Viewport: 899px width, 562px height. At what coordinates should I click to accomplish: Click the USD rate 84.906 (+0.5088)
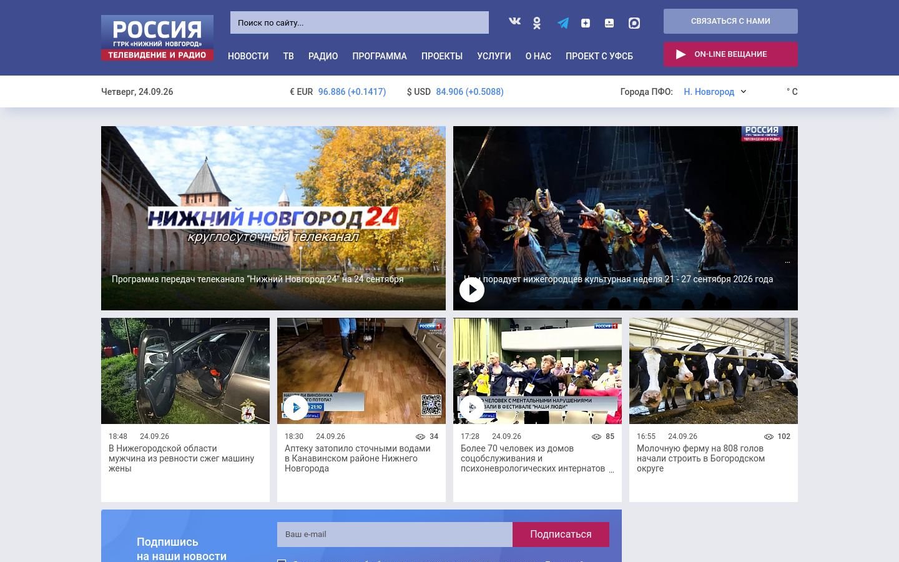coord(469,92)
